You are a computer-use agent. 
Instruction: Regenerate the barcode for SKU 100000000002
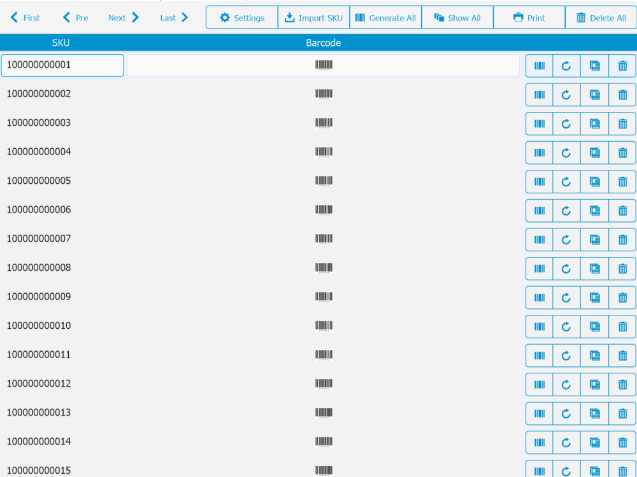[x=566, y=94]
